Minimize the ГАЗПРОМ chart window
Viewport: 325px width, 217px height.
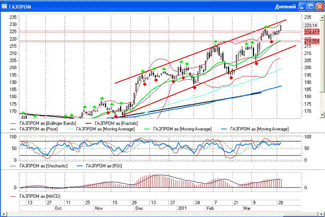pos(302,6)
